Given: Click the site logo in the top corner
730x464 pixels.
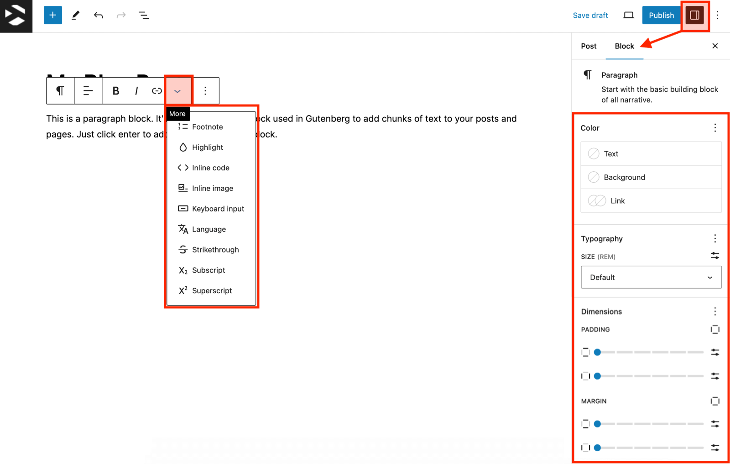Looking at the screenshot, I should coord(16,16).
